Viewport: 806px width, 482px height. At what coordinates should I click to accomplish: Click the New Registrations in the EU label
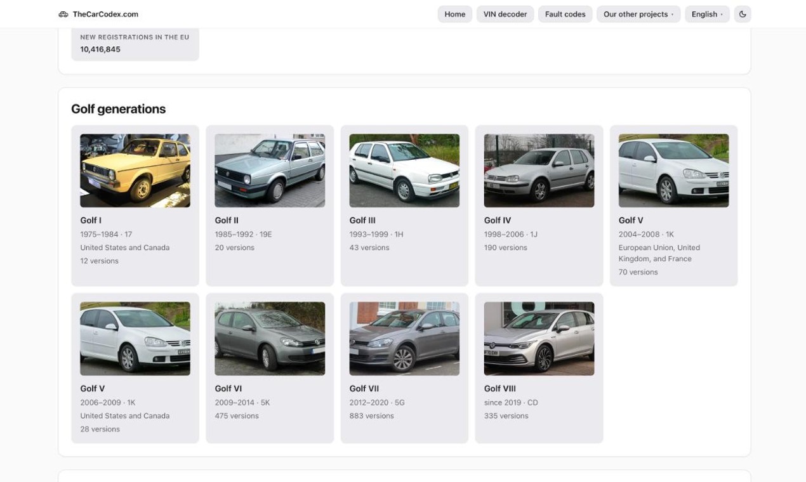[135, 37]
